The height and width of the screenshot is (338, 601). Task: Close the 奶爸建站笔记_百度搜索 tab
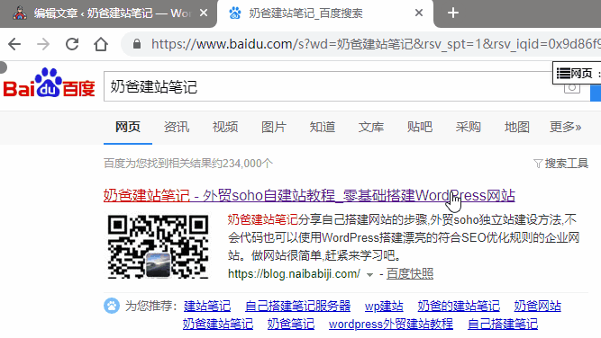[x=419, y=13]
